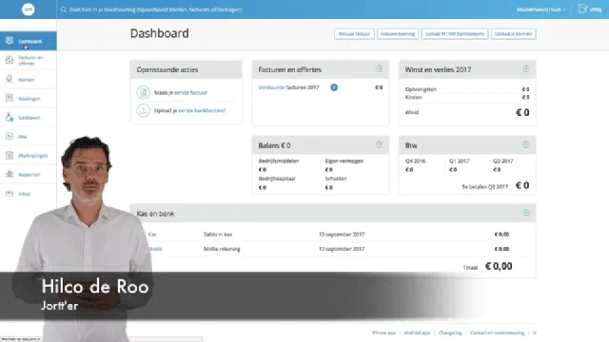The width and height of the screenshot is (609, 342).
Task: Click the Opbrengsten label in Winst en verlies
Action: tap(421, 89)
